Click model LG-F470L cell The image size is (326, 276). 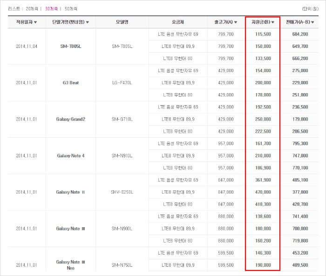[122, 83]
